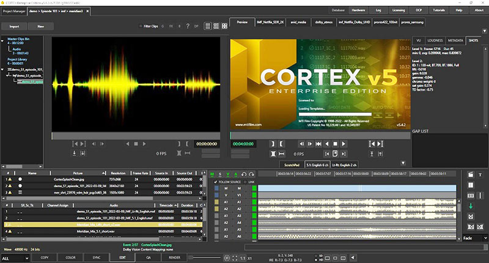Open the METADATA panel tab
The image size is (489, 263).
pyautogui.click(x=455, y=40)
